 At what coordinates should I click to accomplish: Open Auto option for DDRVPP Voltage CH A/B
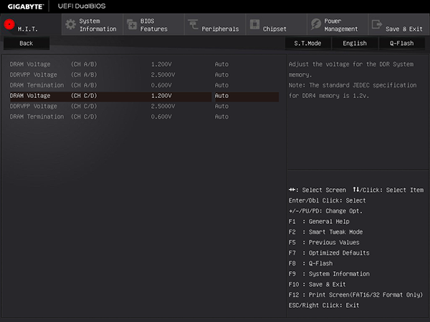tap(221, 74)
